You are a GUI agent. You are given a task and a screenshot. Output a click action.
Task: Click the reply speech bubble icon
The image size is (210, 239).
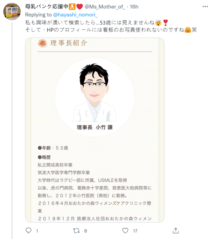pos(28,230)
